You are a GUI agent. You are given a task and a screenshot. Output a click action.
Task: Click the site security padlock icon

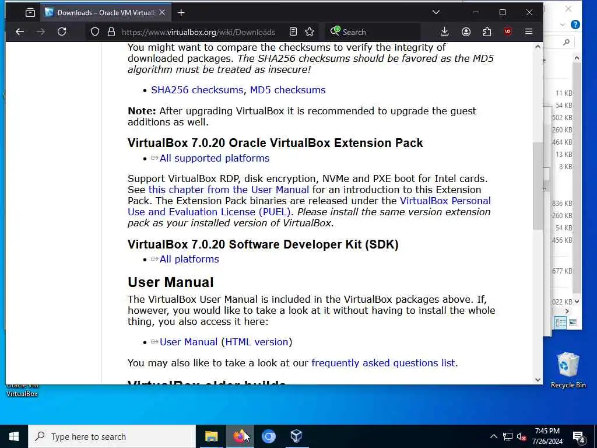[111, 32]
